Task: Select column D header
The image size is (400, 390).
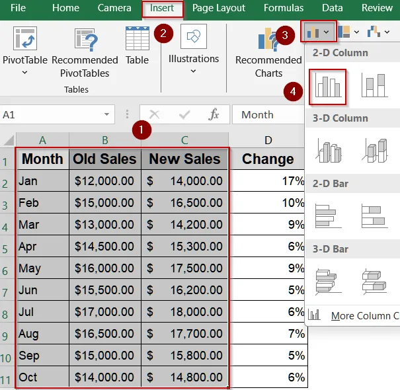Action: [x=268, y=140]
